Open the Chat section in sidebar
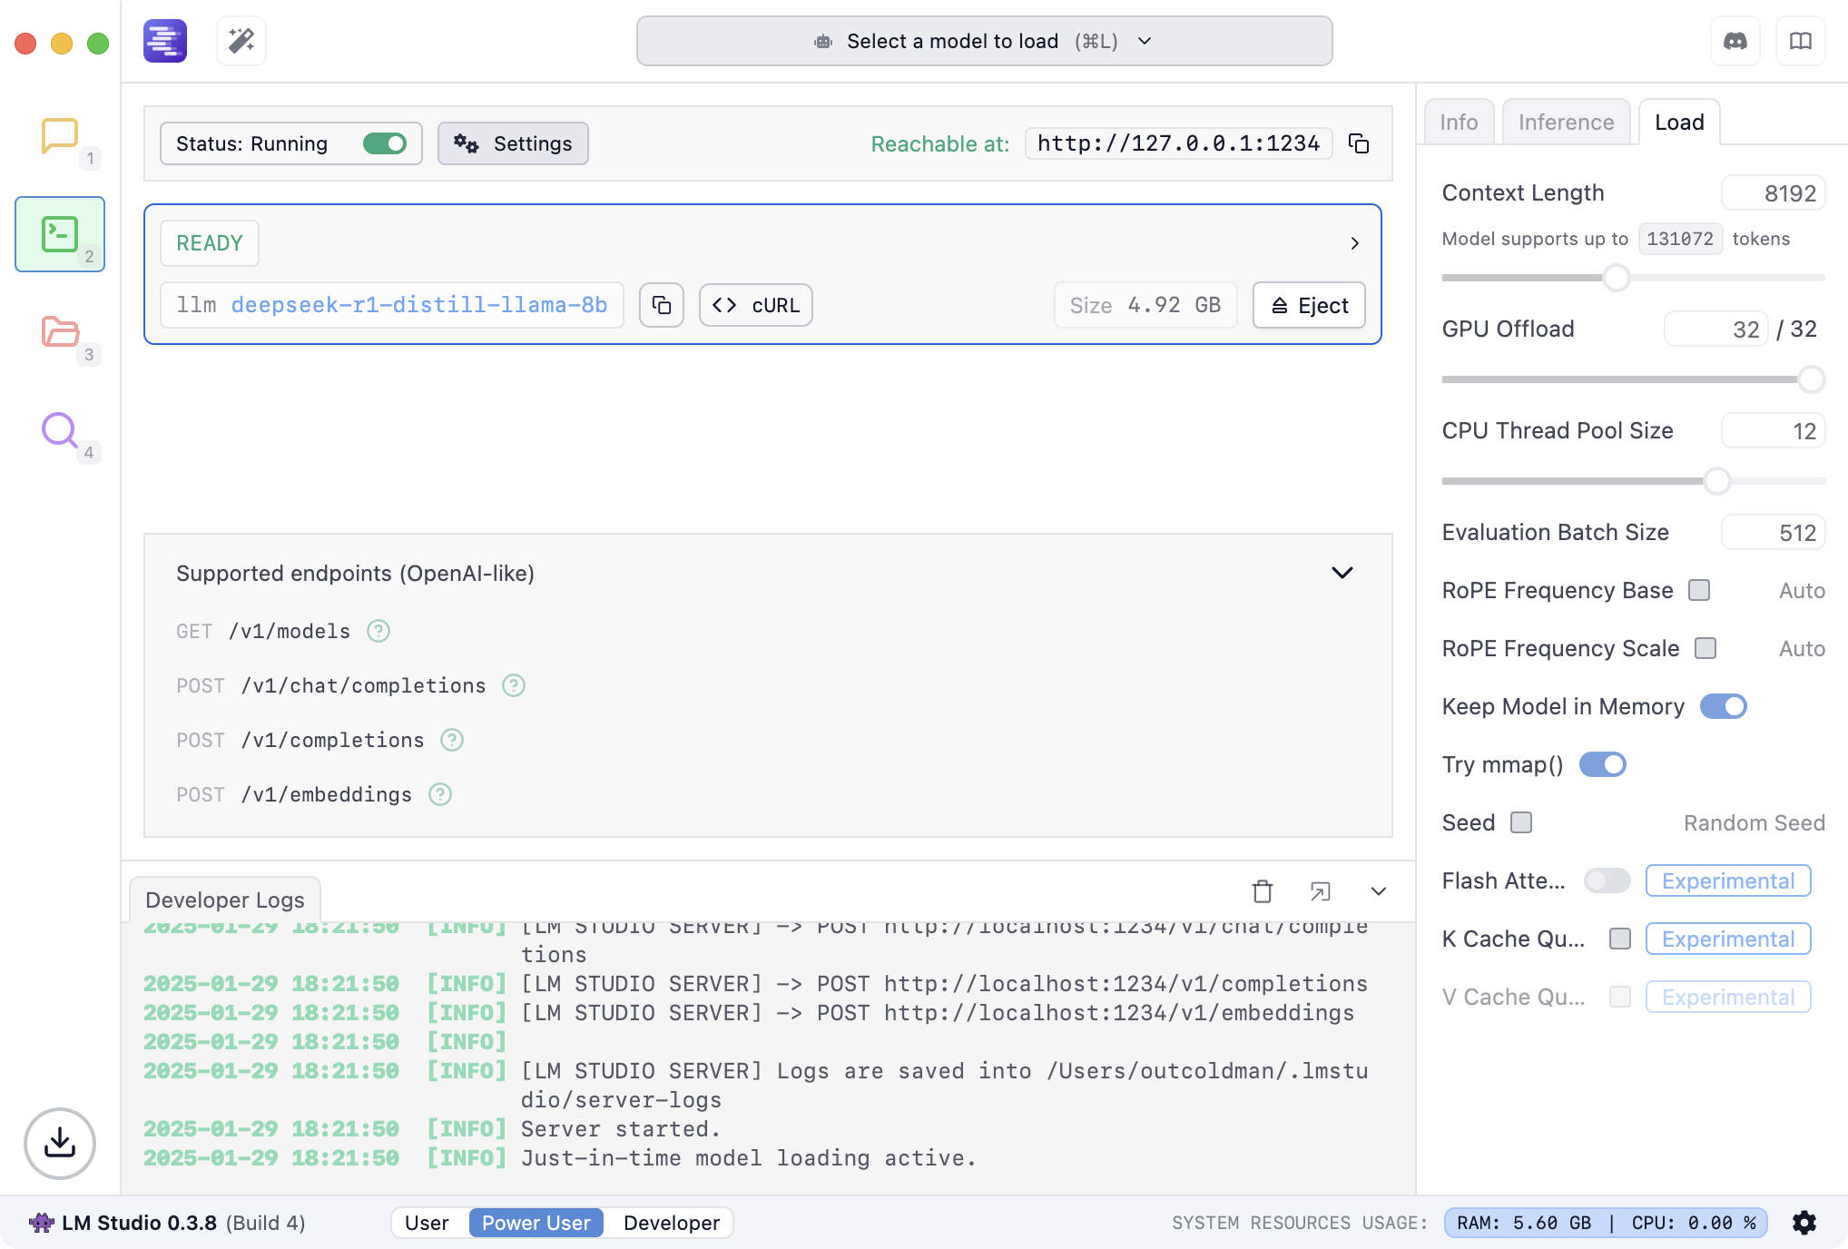Image resolution: width=1848 pixels, height=1249 pixels. point(60,136)
